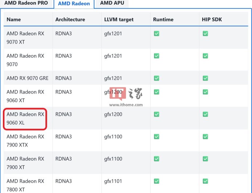Click the HIP SDK checkmark for RX 7800 XT
The width and height of the screenshot is (252, 193).
[x=205, y=181]
